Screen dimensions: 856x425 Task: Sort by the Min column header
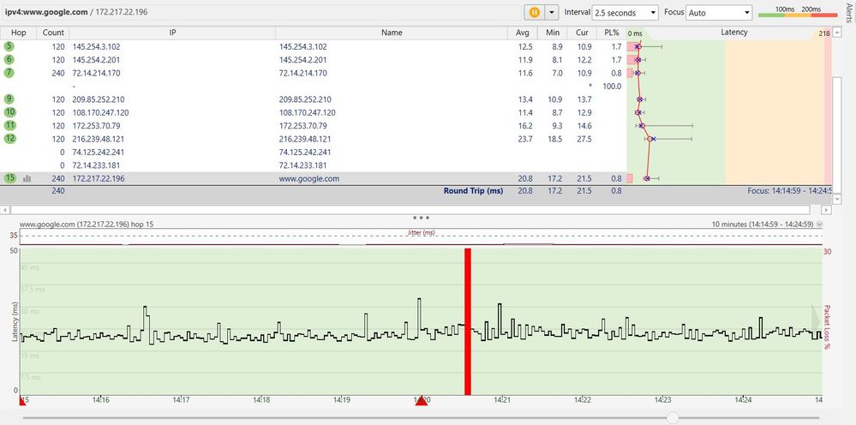(x=553, y=33)
